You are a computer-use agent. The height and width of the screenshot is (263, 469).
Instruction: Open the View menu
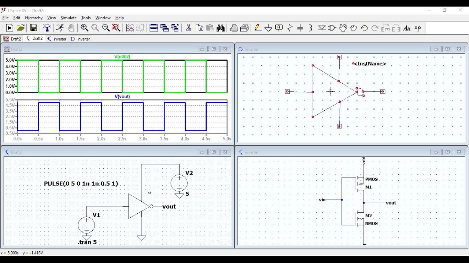point(52,18)
